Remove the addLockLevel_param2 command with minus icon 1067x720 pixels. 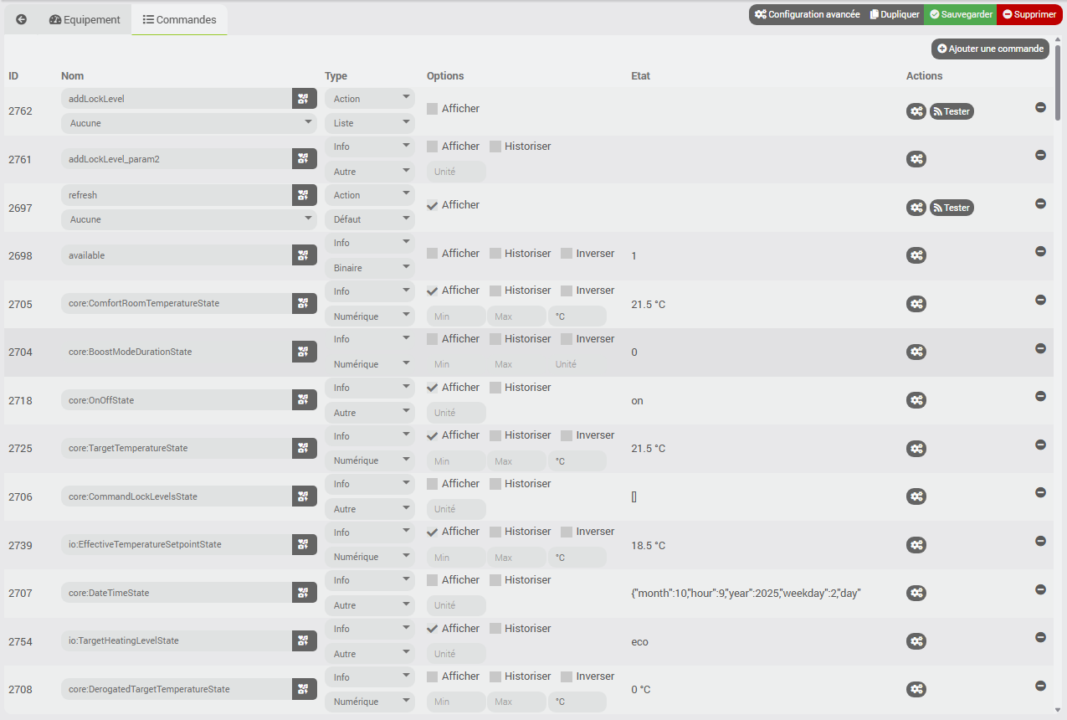pyautogui.click(x=1040, y=155)
